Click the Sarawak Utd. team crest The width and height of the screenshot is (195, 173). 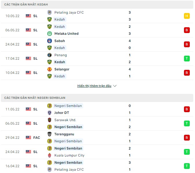(49, 120)
